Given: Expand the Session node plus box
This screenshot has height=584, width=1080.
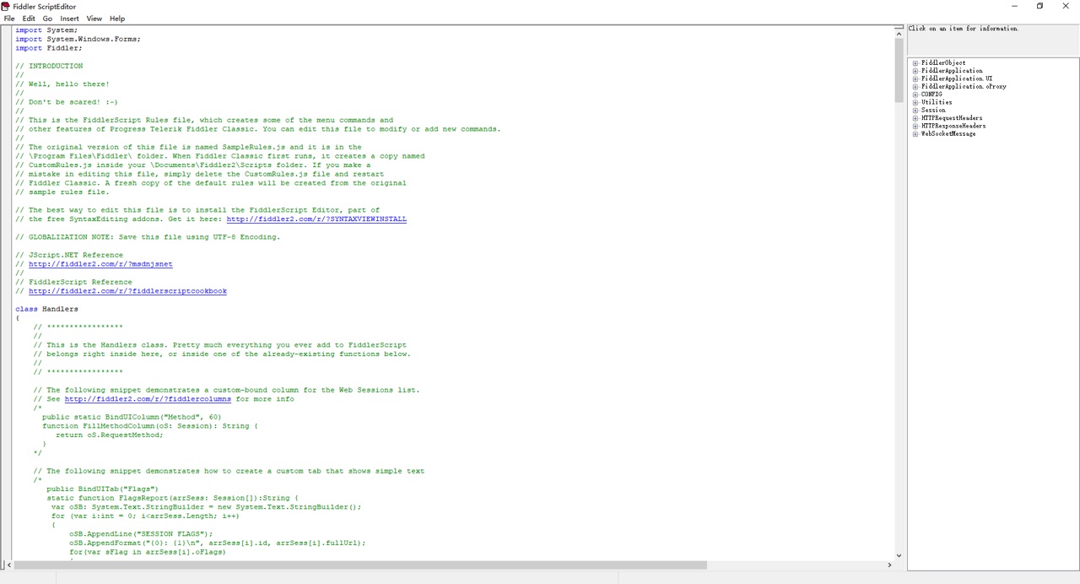Looking at the screenshot, I should click(x=915, y=111).
